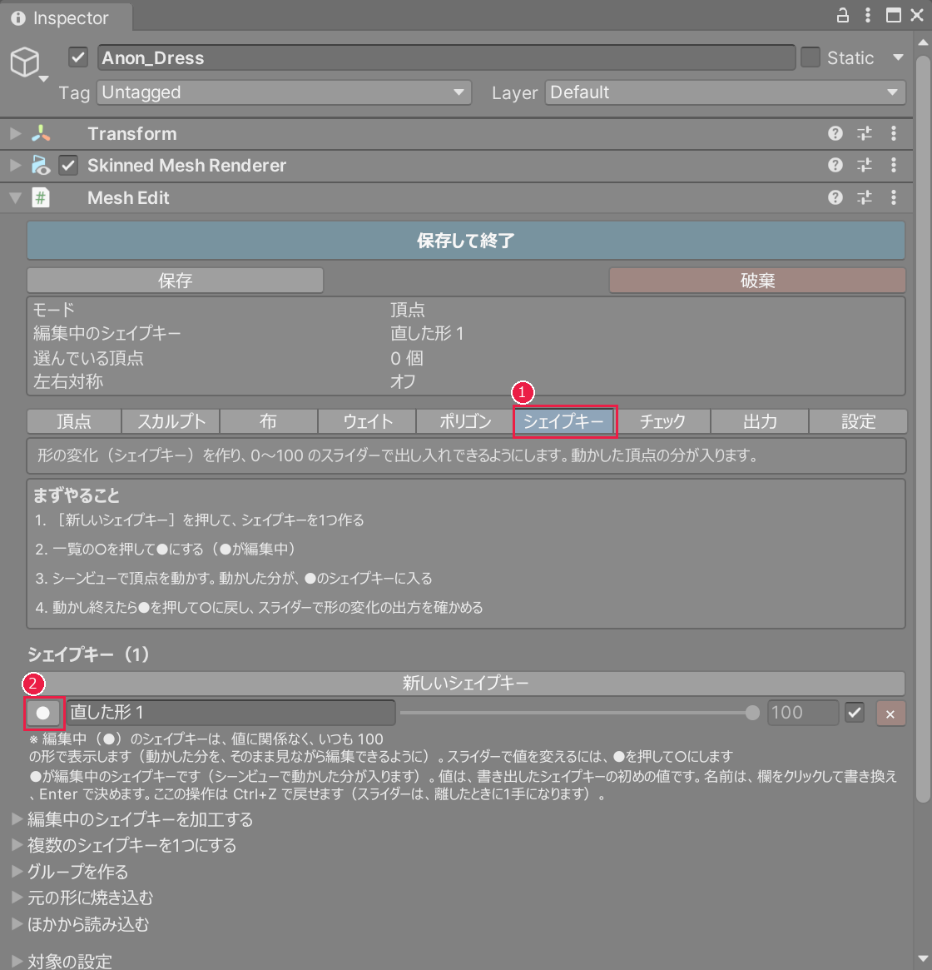Open the GameObject icon picker arrow
The width and height of the screenshot is (932, 970).
(43, 79)
